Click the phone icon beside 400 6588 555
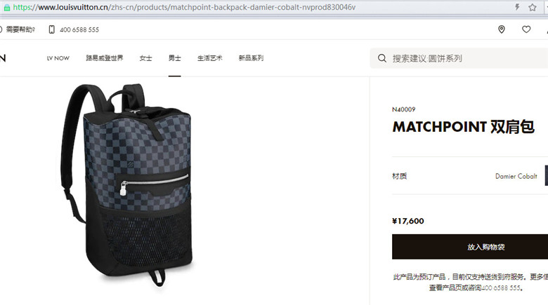 click(52, 29)
